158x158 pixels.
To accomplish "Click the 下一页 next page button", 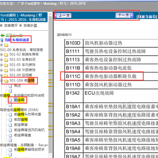I will tap(124, 15).
